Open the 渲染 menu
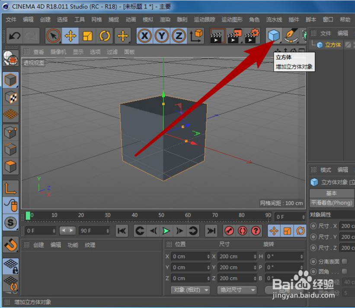The width and height of the screenshot is (355, 308). pos(165,20)
